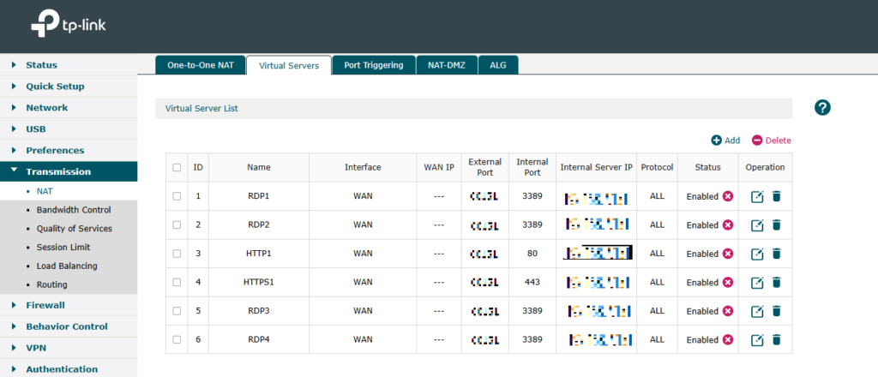Switch to the Port Triggering tab
Viewport: 878px width, 377px height.
[373, 65]
